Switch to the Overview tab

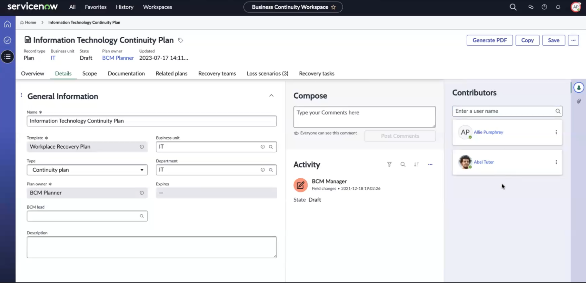32,73
